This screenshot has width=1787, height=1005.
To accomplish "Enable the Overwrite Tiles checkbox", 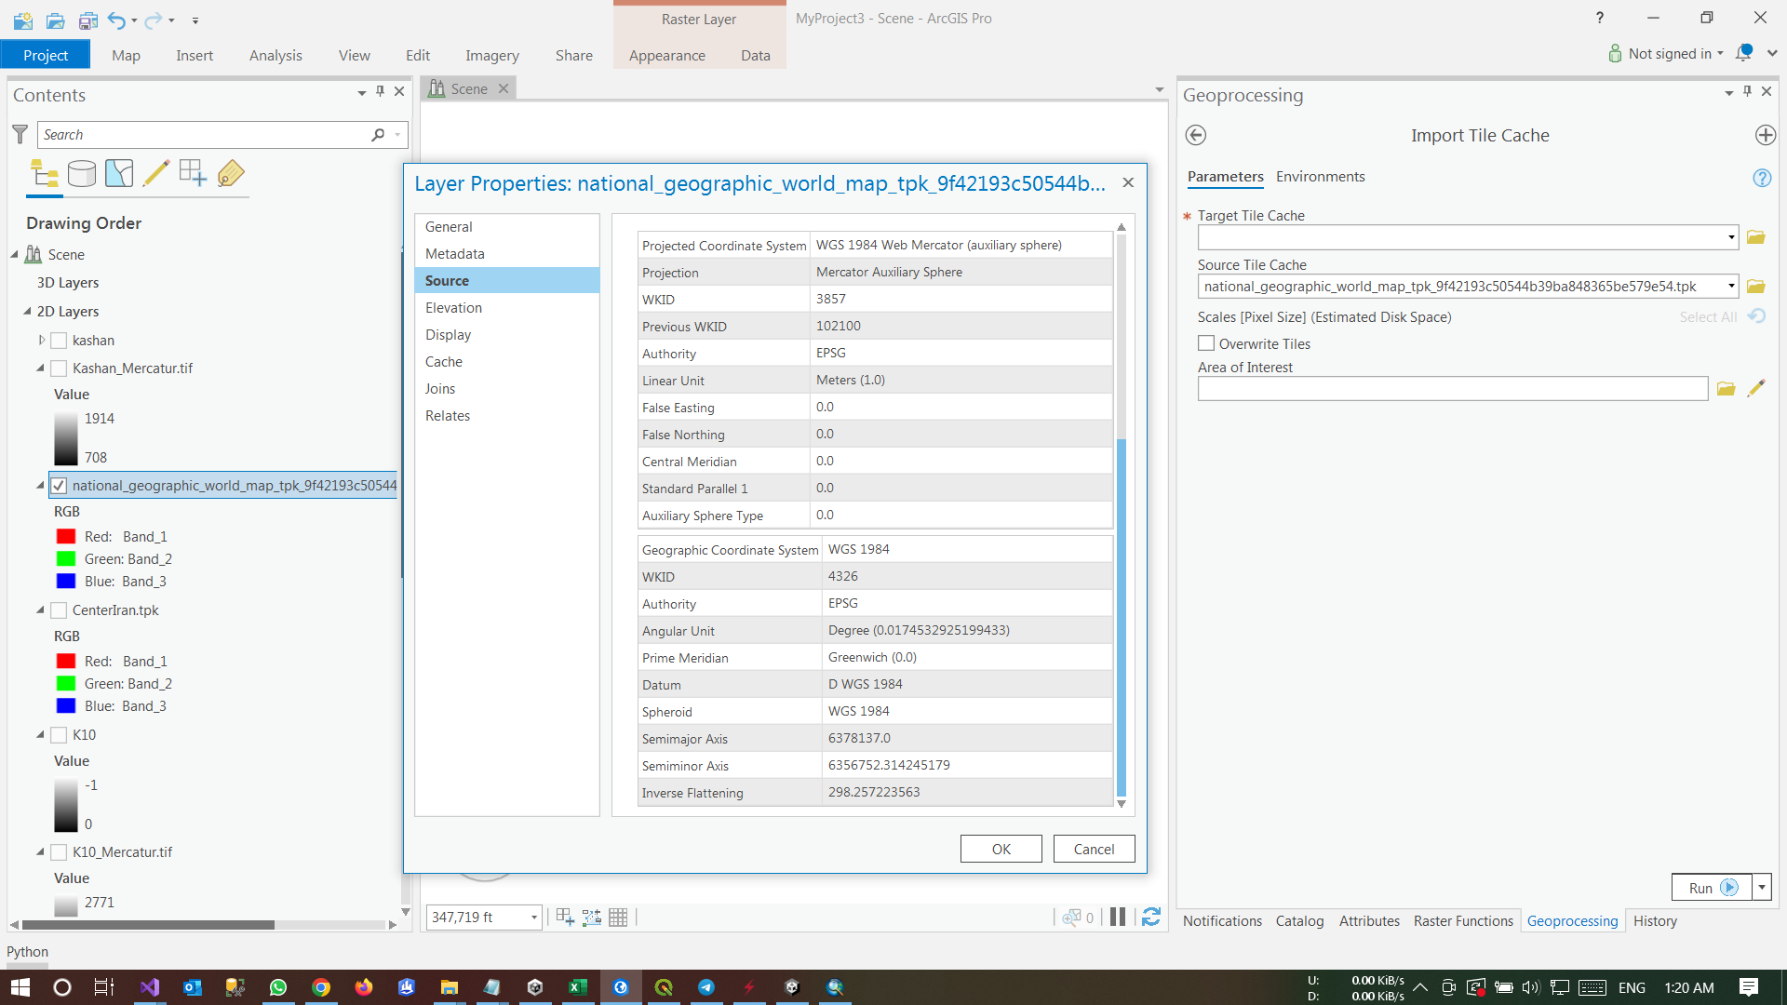I will click(1206, 344).
